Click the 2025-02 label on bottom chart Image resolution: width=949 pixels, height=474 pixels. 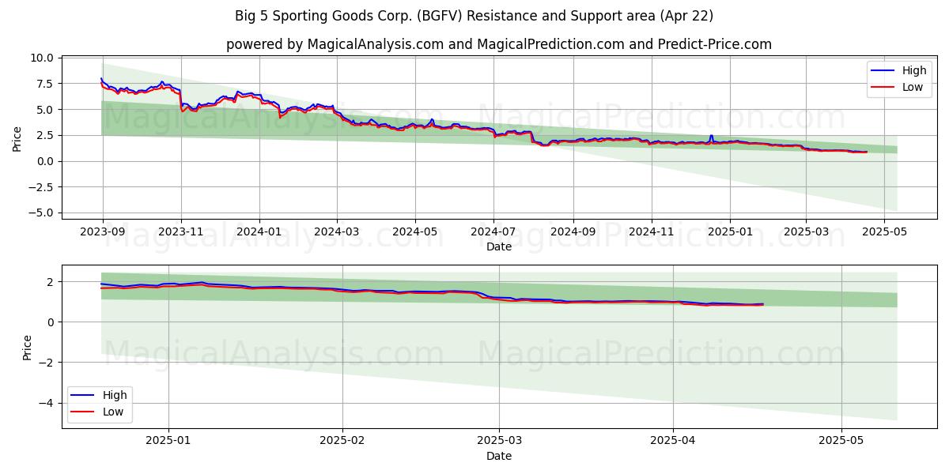click(342, 442)
